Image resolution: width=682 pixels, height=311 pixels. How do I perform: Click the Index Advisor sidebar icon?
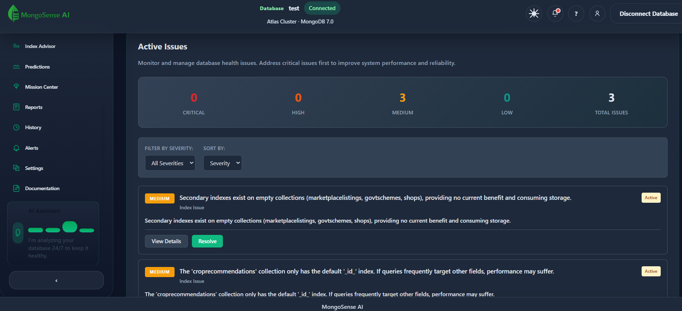16,46
